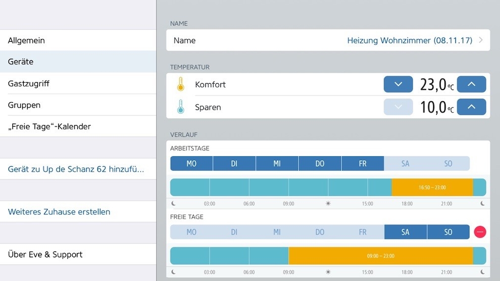The width and height of the screenshot is (500, 281).
Task: Open the Name row chevron
Action: coord(481,41)
